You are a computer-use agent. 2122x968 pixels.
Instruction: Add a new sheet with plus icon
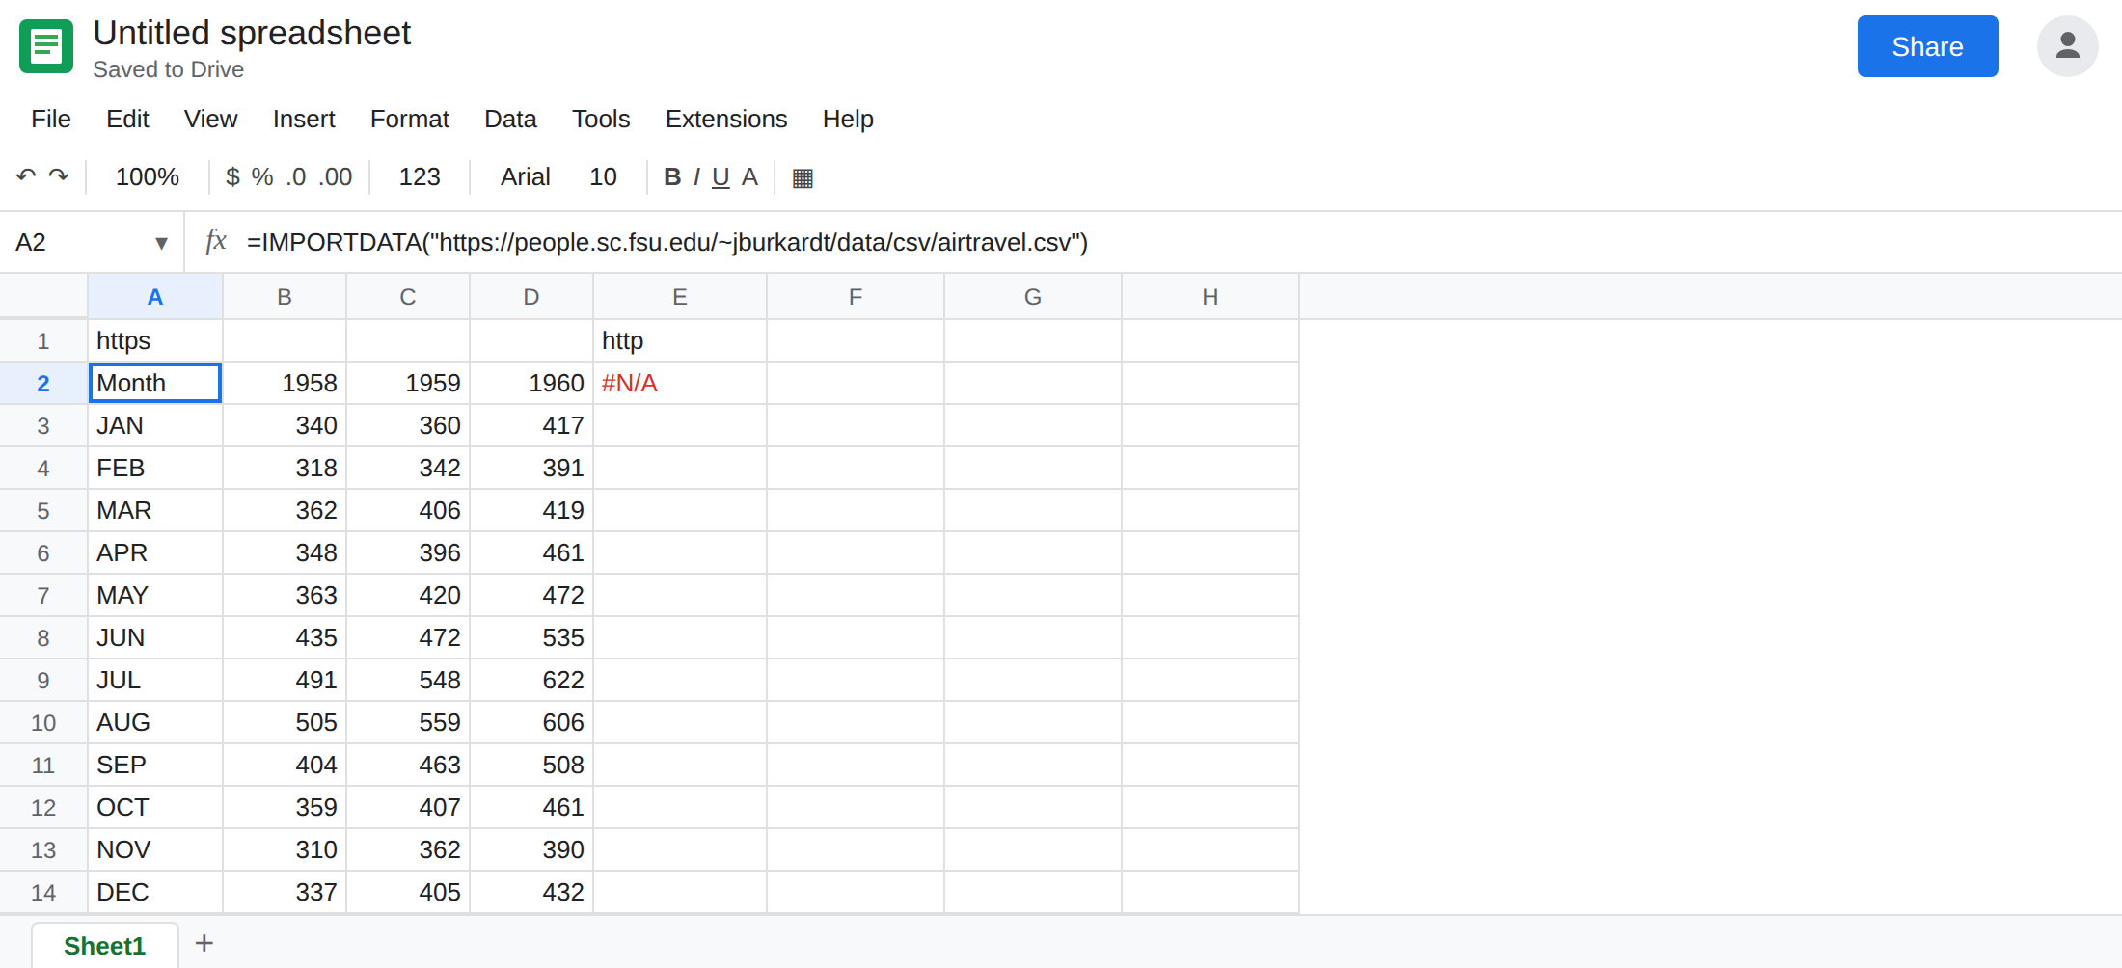coord(204,943)
